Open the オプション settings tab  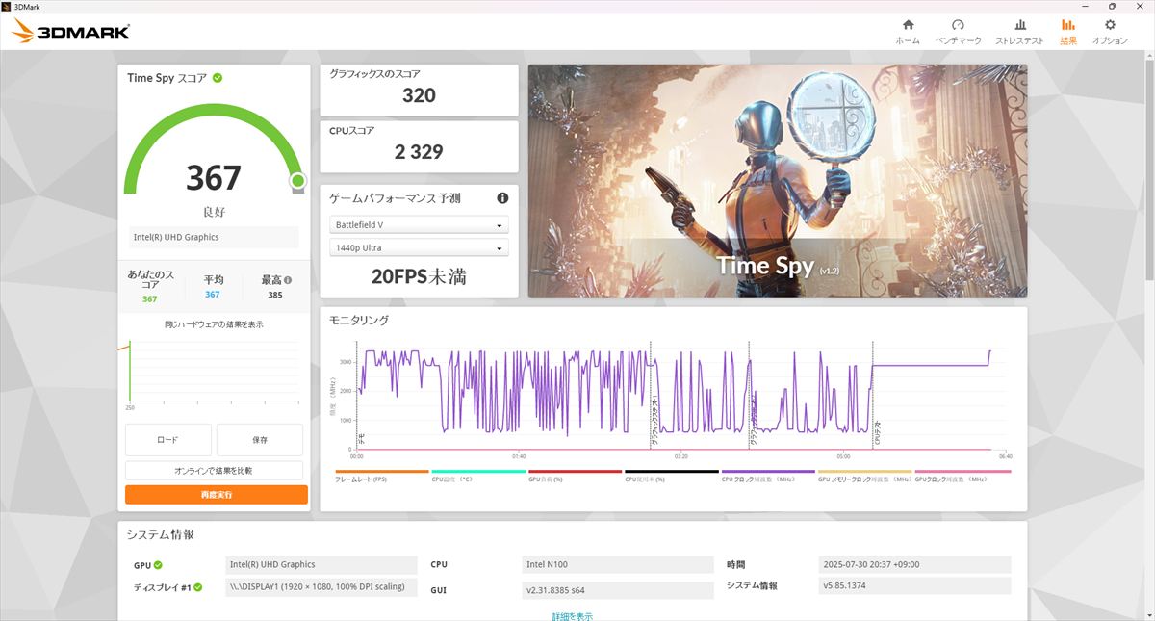1110,32
